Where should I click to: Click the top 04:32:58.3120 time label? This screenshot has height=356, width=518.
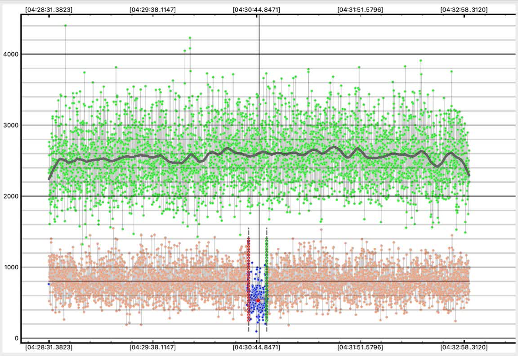[464, 9]
